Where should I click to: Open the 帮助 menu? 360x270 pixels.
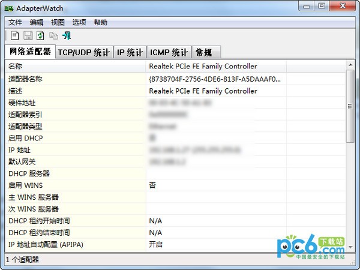click(101, 22)
